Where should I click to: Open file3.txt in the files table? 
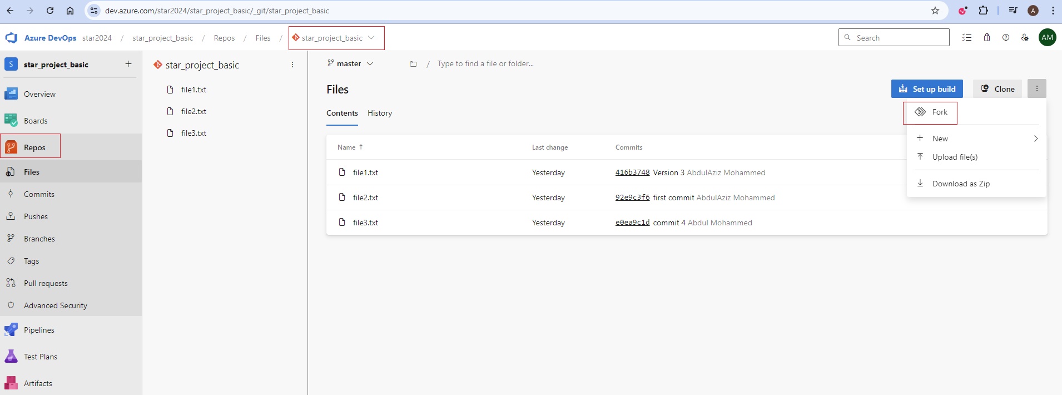[365, 223]
